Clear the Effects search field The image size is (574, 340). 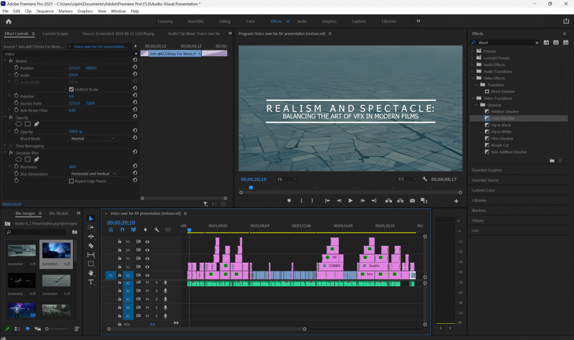click(x=537, y=43)
